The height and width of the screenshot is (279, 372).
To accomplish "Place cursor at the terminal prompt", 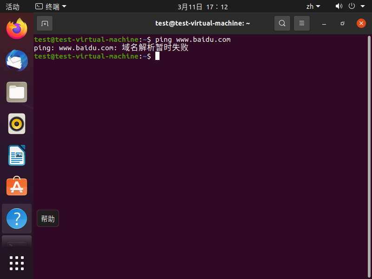I will tap(157, 56).
